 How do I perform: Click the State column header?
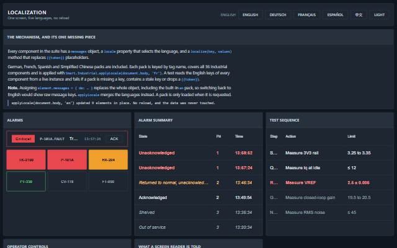point(143,136)
